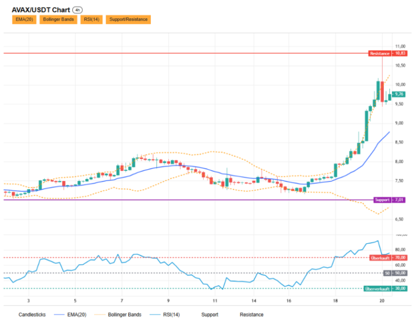The width and height of the screenshot is (414, 318).
Task: Click EMA(20) blue line legend entry
Action: [x=70, y=315]
